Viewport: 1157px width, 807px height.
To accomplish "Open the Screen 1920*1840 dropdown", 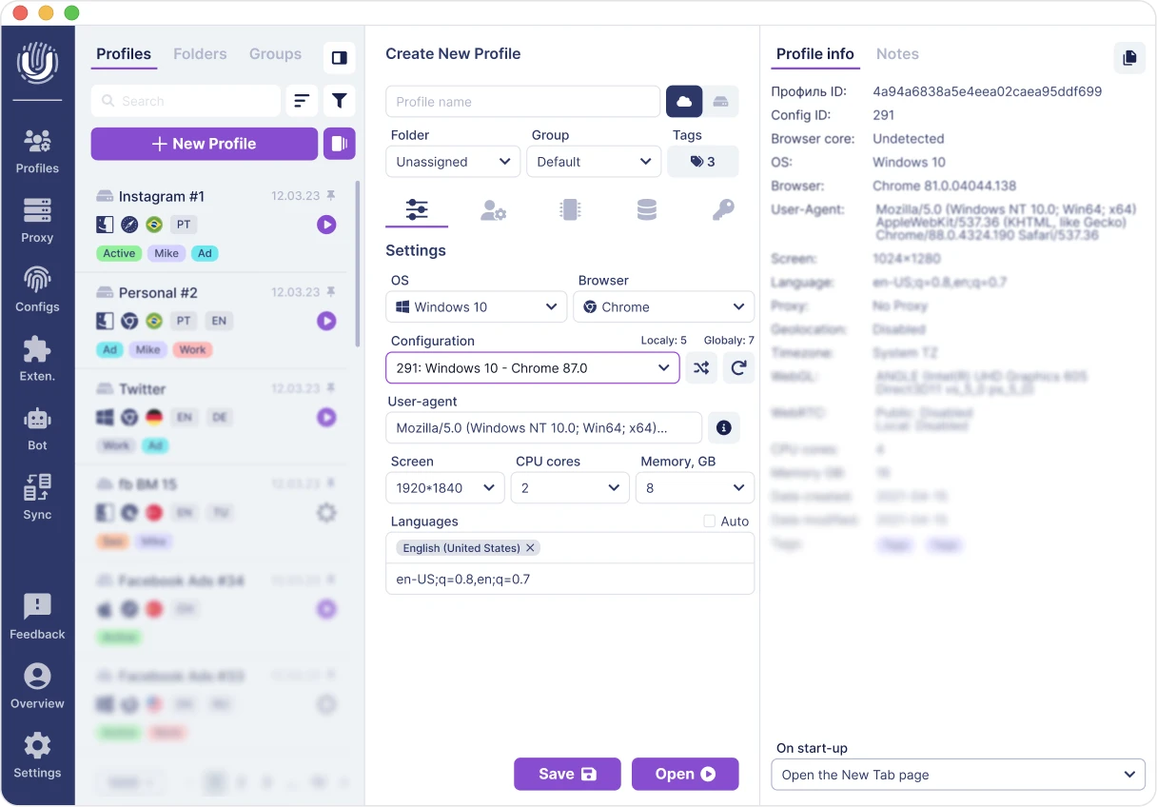I will click(444, 488).
